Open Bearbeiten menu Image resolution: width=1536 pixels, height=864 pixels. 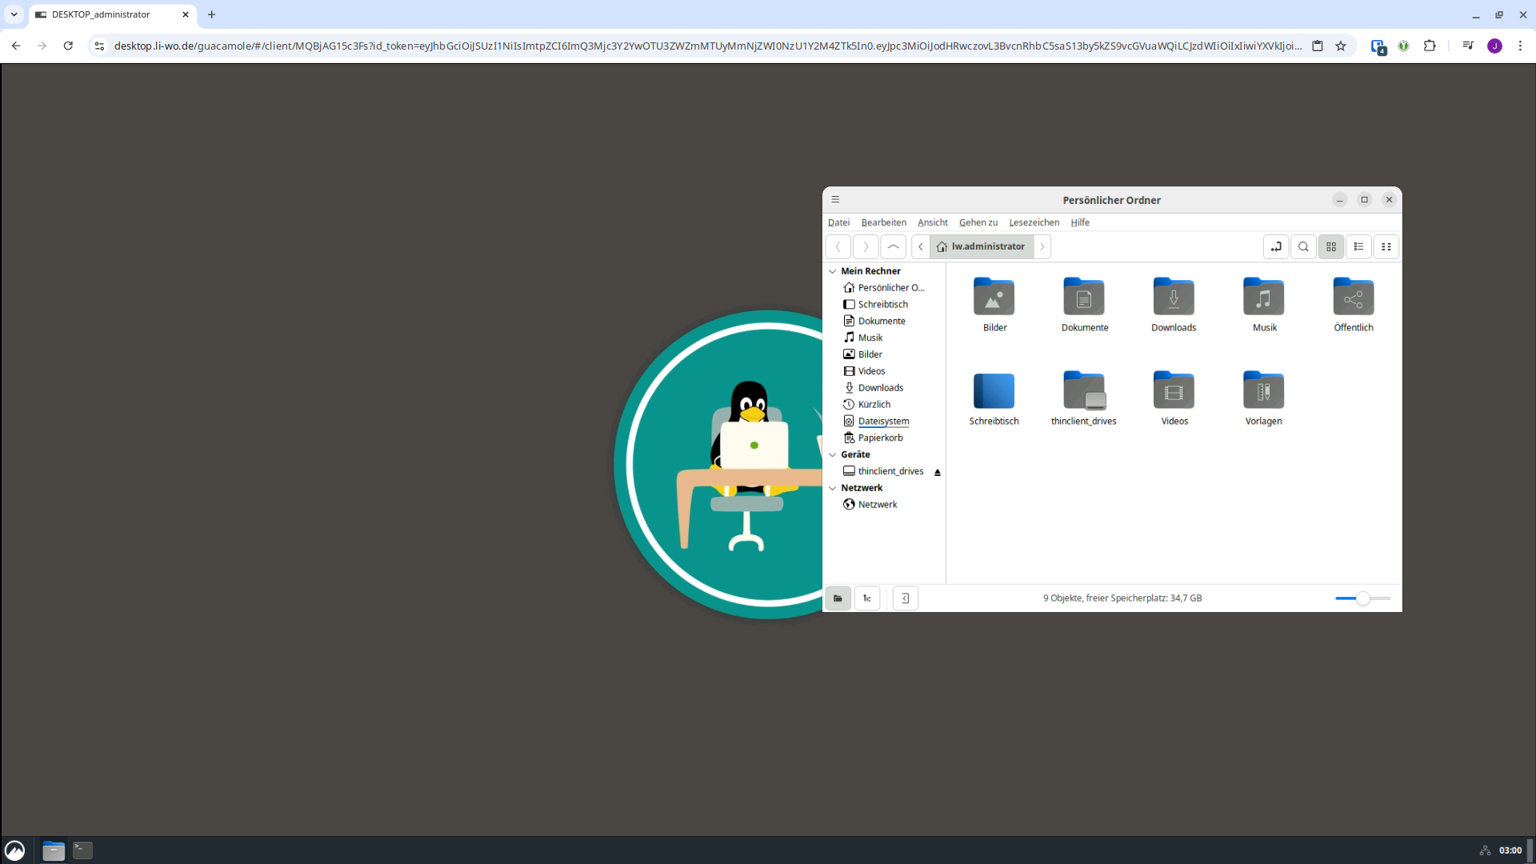883,222
